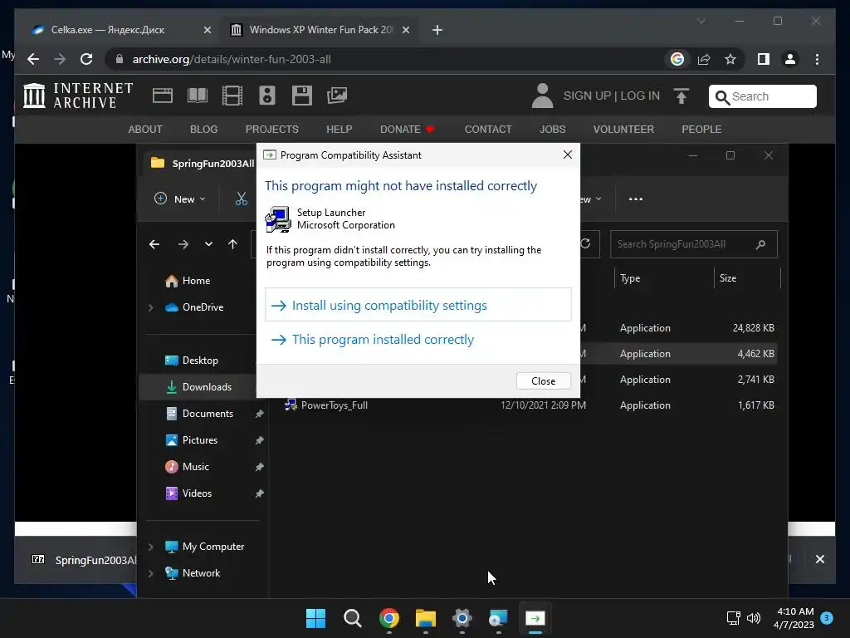Expand Network tree node
Image resolution: width=850 pixels, height=638 pixels.
point(151,573)
